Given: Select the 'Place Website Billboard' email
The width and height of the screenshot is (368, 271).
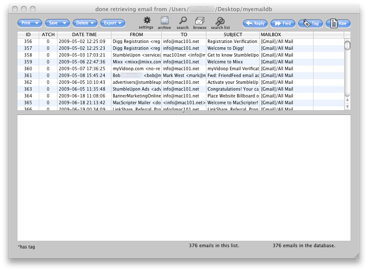Looking at the screenshot, I should click(181, 96).
